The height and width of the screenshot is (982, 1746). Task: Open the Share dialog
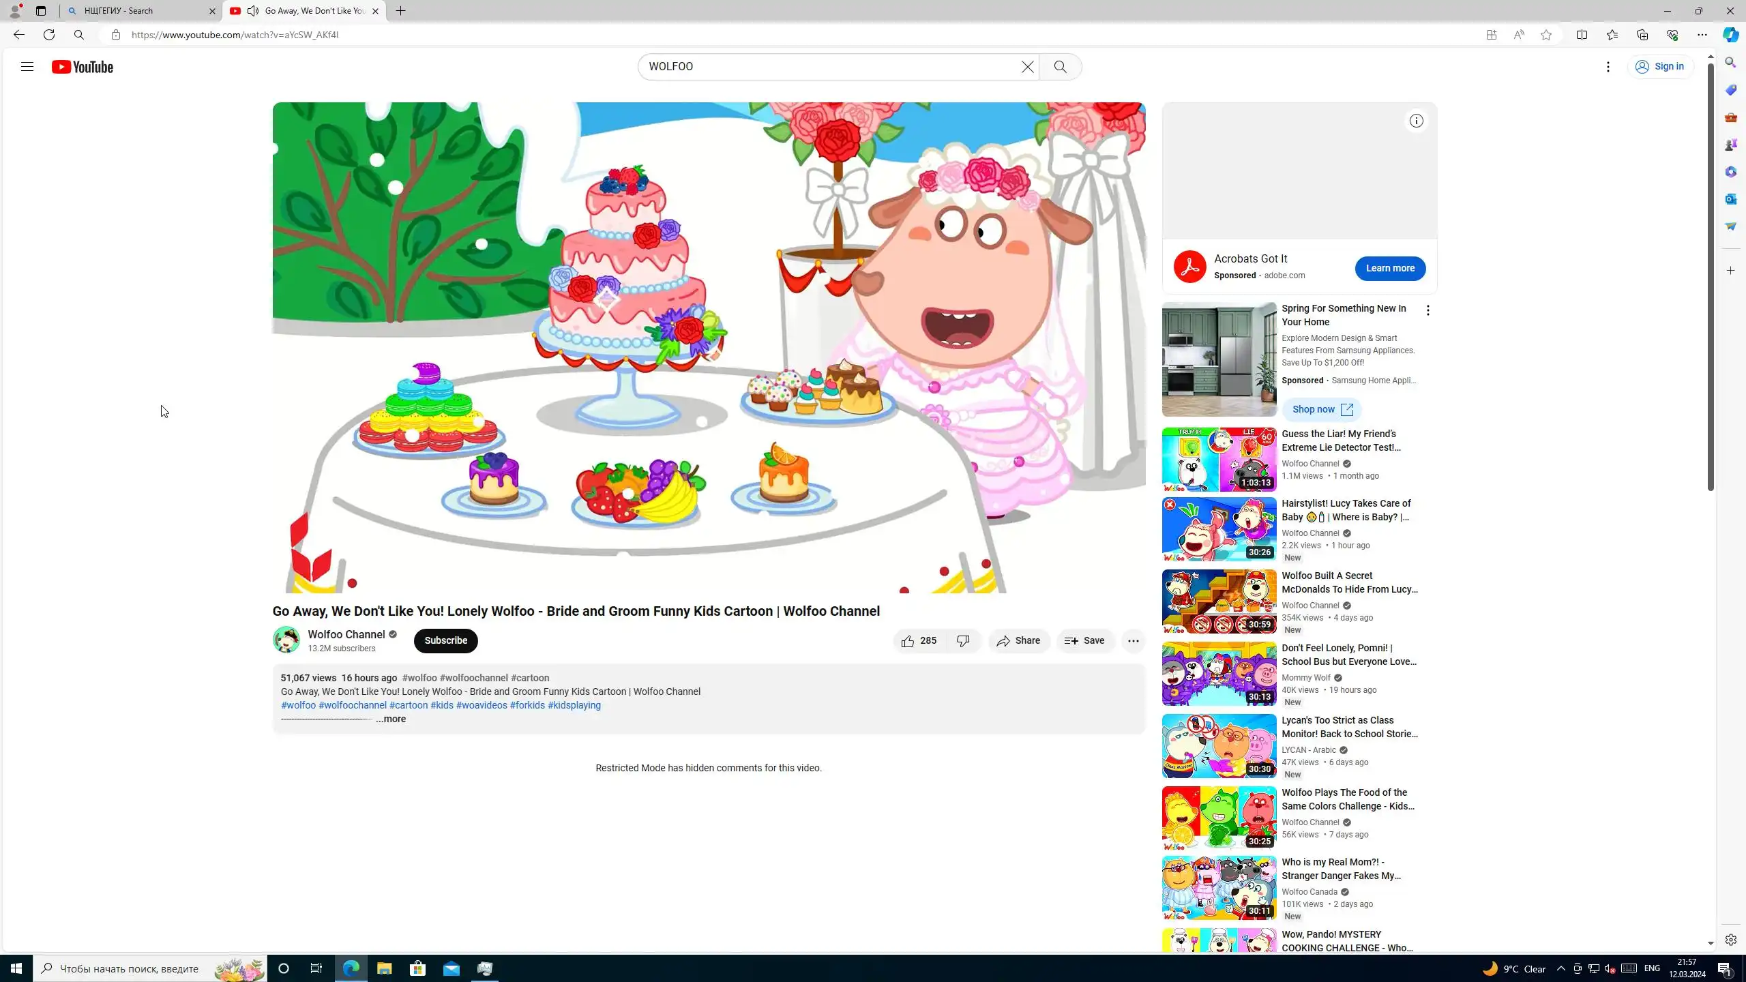1018,641
